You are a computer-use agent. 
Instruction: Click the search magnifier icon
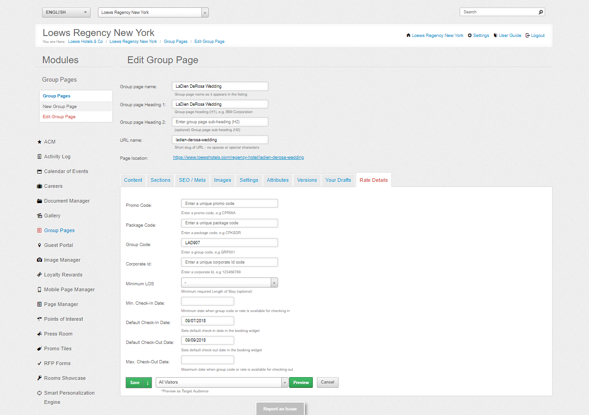541,12
